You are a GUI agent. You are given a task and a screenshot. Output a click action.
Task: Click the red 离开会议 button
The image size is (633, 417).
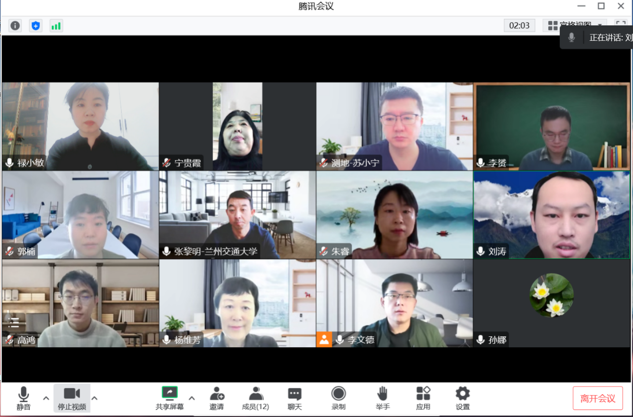(598, 399)
